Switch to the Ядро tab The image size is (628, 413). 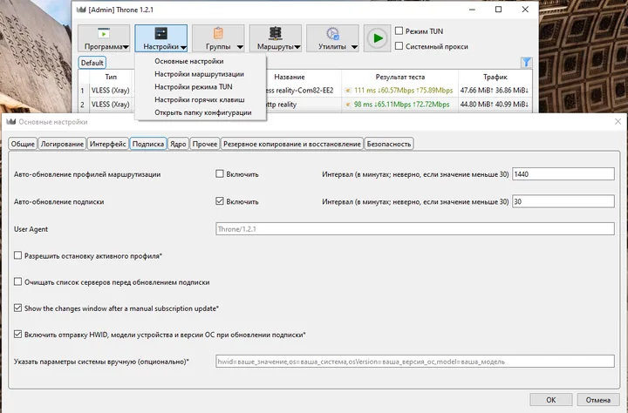178,144
